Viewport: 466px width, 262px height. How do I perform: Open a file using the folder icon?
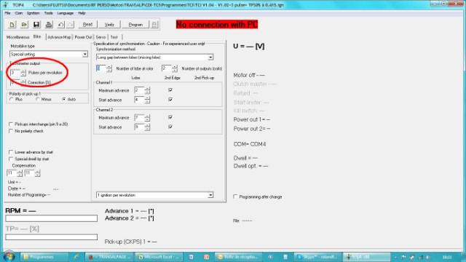[x=24, y=25]
